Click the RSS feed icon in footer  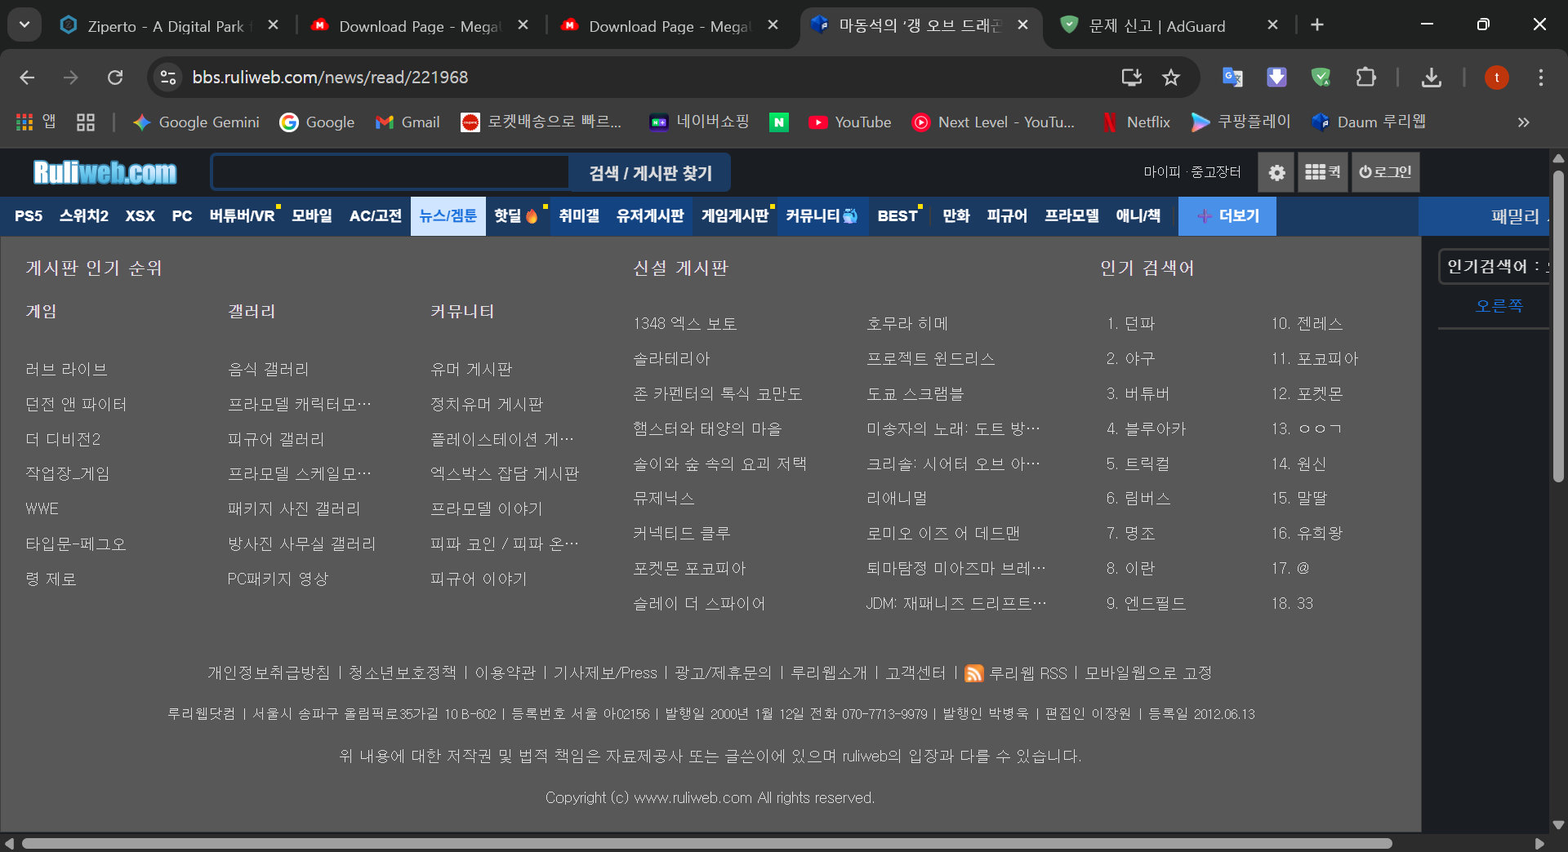pyautogui.click(x=973, y=673)
